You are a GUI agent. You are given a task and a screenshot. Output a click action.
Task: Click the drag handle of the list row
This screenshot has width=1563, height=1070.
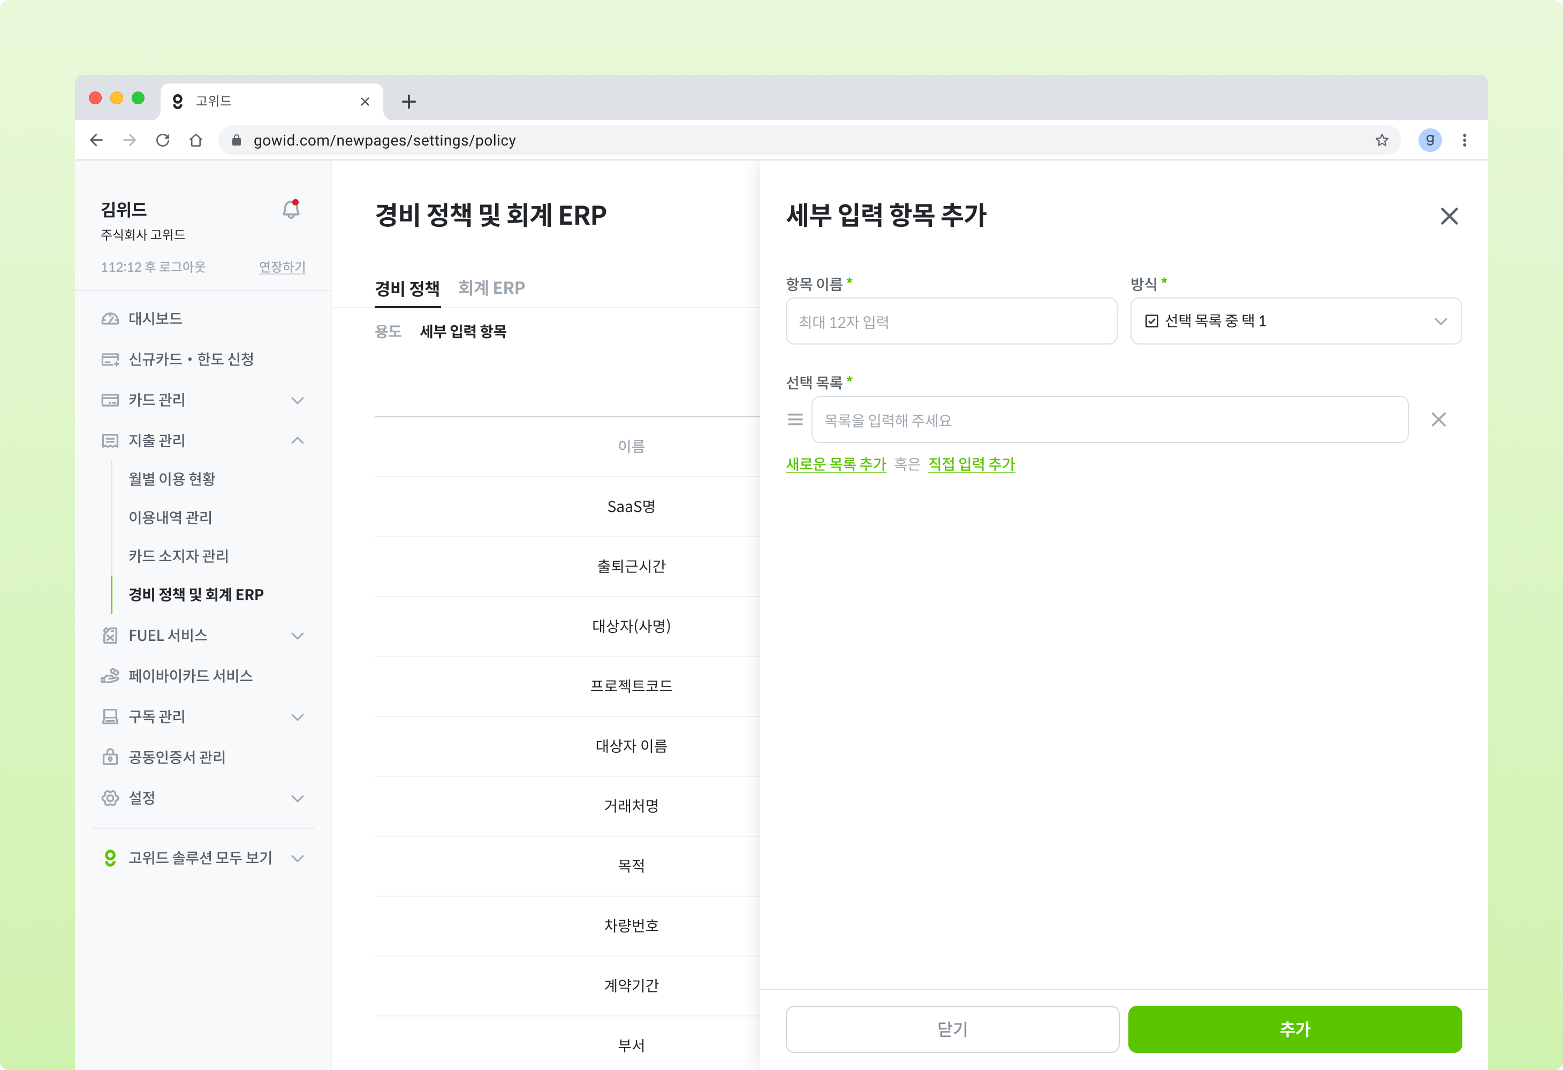[795, 419]
